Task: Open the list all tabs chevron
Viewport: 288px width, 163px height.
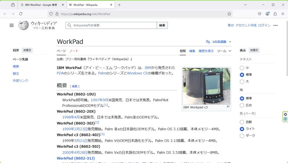Action: (245, 5)
